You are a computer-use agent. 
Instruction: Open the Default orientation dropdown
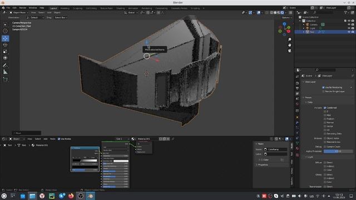pyautogui.click(x=35, y=17)
